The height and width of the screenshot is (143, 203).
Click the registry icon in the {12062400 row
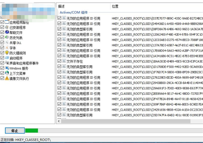pyautogui.click(x=64, y=34)
